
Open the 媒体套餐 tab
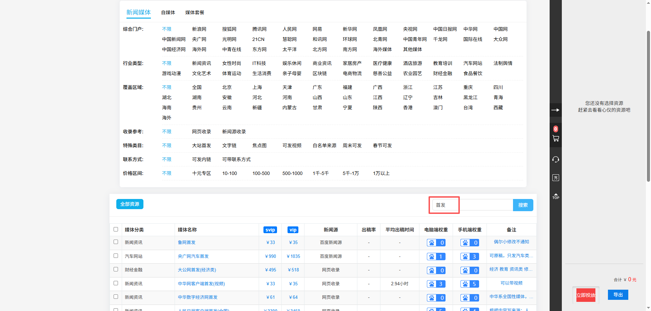click(x=195, y=13)
